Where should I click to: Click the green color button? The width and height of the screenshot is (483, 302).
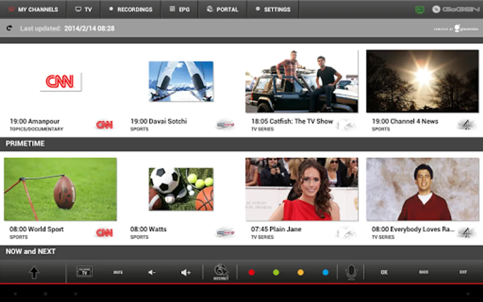276,272
